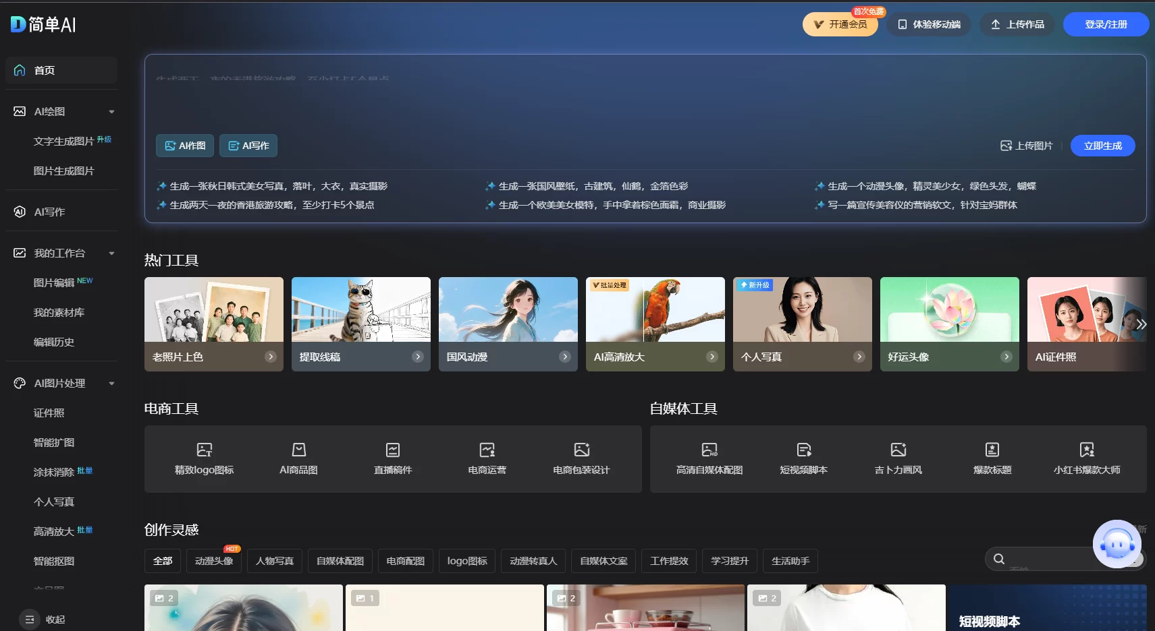Click the 吉卜力画风 icon
Screen dimensions: 1155x631
(x=898, y=450)
